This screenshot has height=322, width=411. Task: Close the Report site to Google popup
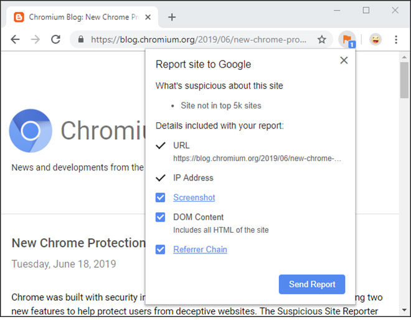pyautogui.click(x=344, y=61)
